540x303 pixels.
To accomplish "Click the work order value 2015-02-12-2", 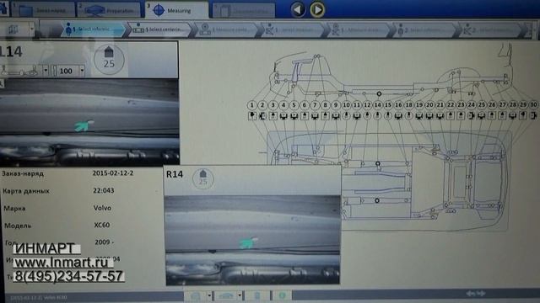I will [113, 173].
